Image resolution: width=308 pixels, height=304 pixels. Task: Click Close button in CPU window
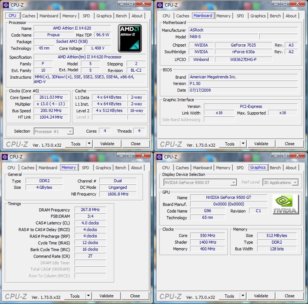point(136,144)
